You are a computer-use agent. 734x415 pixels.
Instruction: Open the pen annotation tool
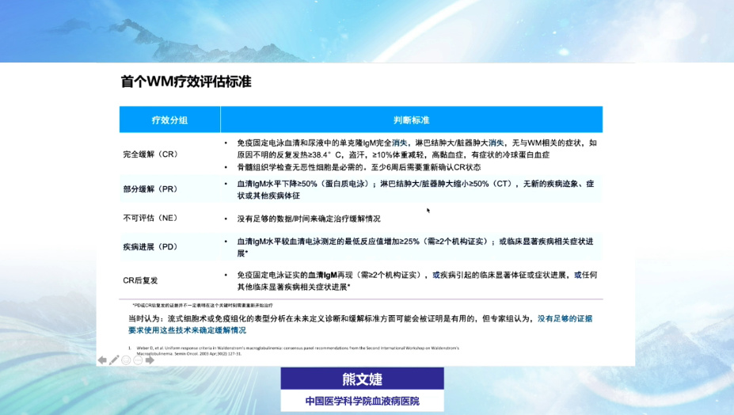[x=114, y=360]
